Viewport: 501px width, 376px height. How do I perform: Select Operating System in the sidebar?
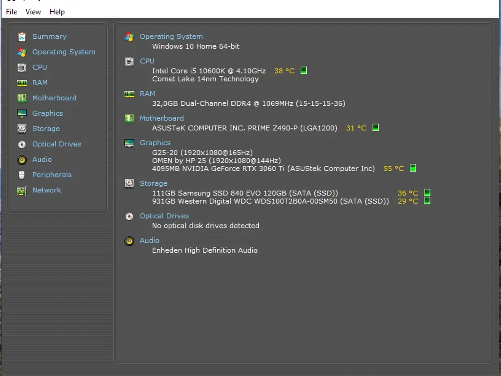tap(64, 52)
